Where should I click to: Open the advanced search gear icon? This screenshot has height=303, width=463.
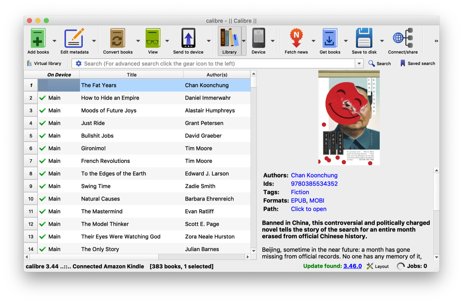pos(78,63)
